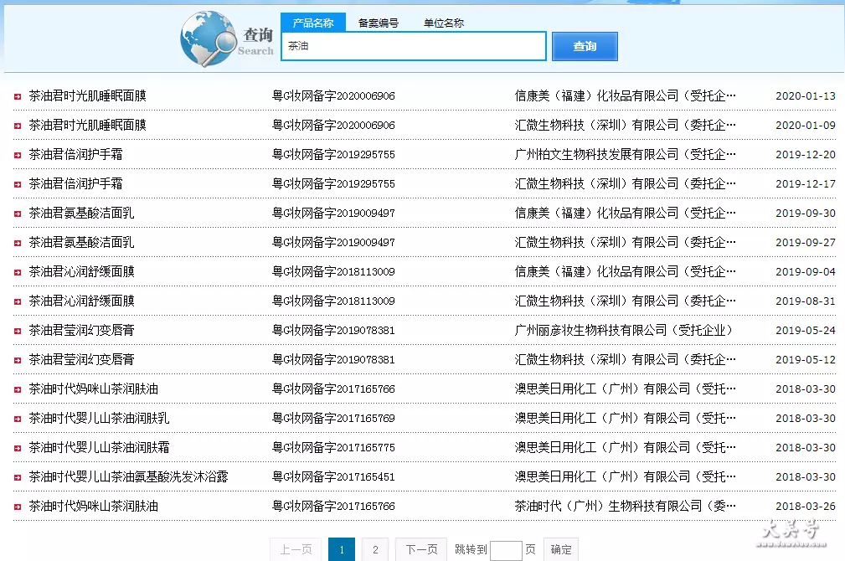This screenshot has height=561, width=845.
Task: Click filing number 粤G妆网备字2017165451
Action: click(x=333, y=477)
